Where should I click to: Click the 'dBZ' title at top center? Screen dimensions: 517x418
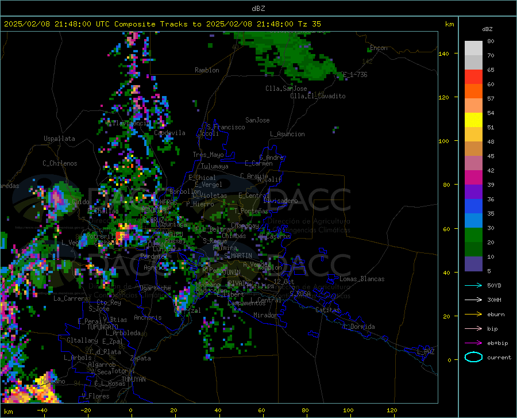pos(258,9)
